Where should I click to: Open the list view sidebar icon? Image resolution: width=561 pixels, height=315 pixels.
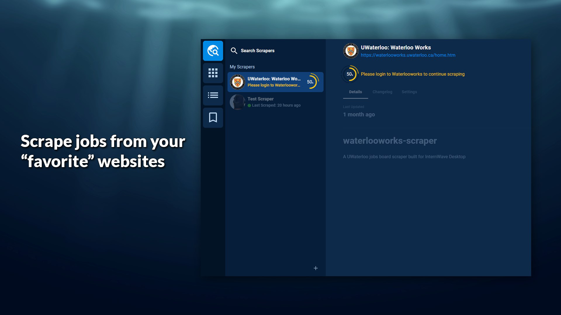pyautogui.click(x=213, y=95)
